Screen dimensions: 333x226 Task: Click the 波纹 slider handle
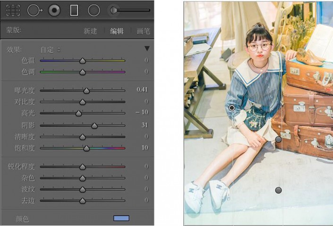point(83,189)
